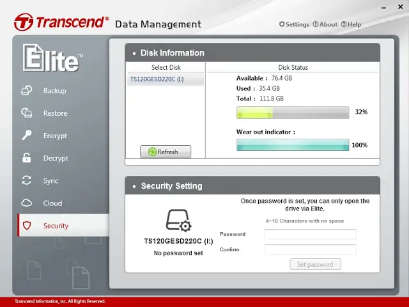Viewport: 409px width, 307px height.
Task: Click '4~16 Characters with no space' hint
Action: 305,221
